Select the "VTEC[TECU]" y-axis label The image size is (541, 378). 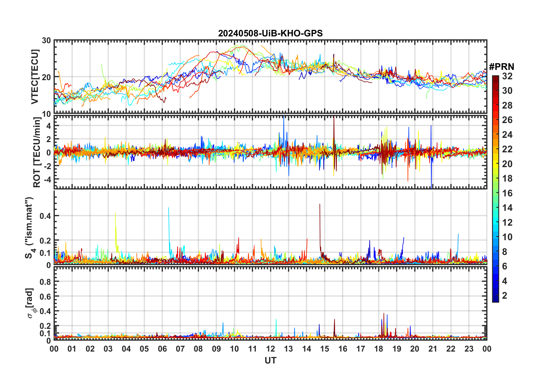click(35, 77)
